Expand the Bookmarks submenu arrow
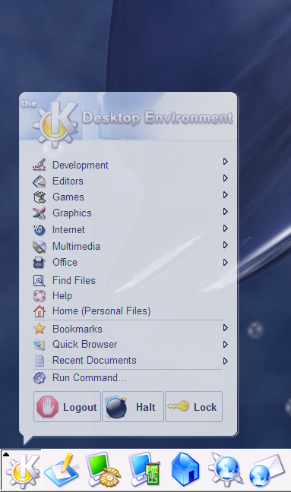The height and width of the screenshot is (492, 291). [225, 327]
